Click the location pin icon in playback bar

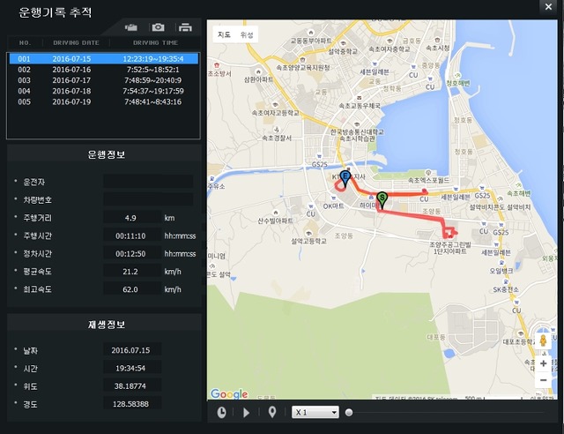click(272, 413)
